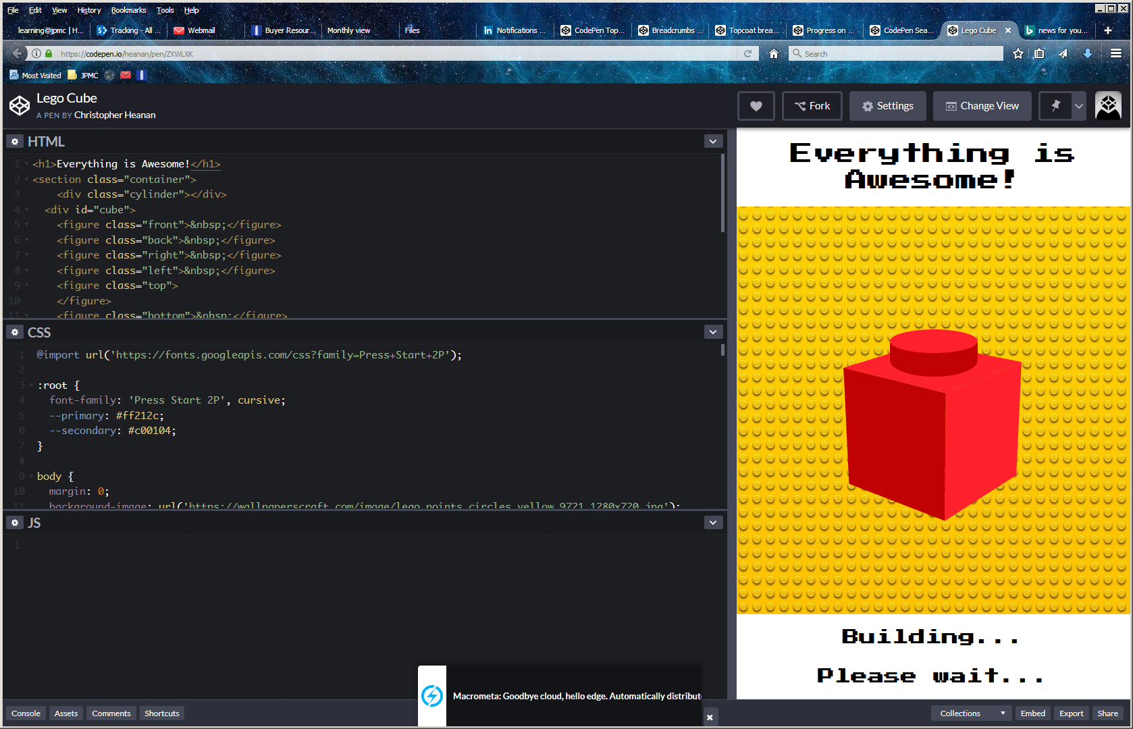1133x729 pixels.
Task: Click the heart icon to love this pen
Action: click(756, 106)
